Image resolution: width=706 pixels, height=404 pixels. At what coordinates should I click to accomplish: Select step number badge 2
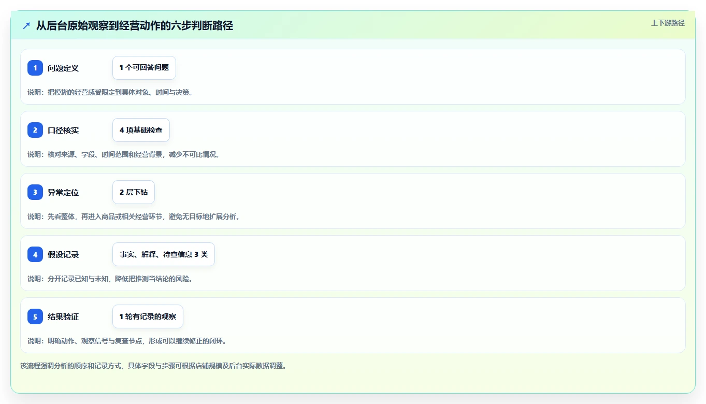pyautogui.click(x=35, y=130)
